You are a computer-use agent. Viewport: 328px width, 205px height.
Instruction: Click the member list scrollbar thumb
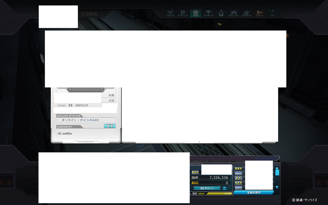pos(277,172)
